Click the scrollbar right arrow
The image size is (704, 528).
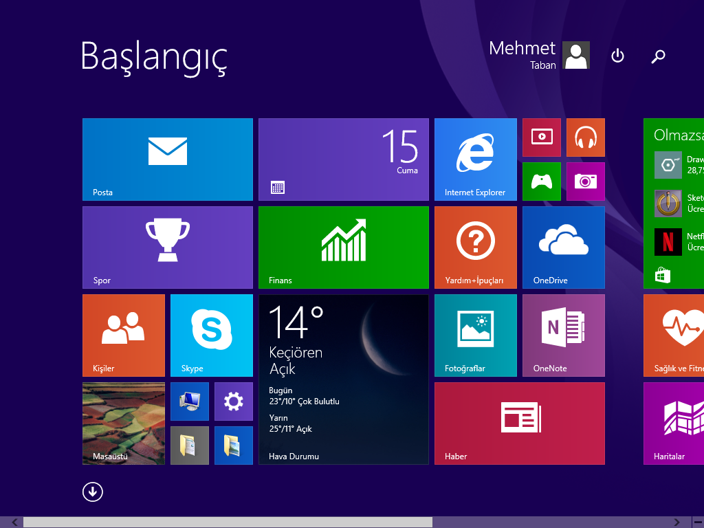pyautogui.click(x=676, y=522)
